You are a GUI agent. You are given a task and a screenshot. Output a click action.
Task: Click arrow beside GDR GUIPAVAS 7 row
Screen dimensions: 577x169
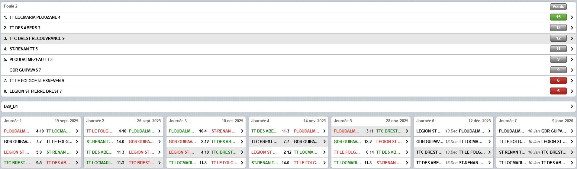[x=572, y=70]
